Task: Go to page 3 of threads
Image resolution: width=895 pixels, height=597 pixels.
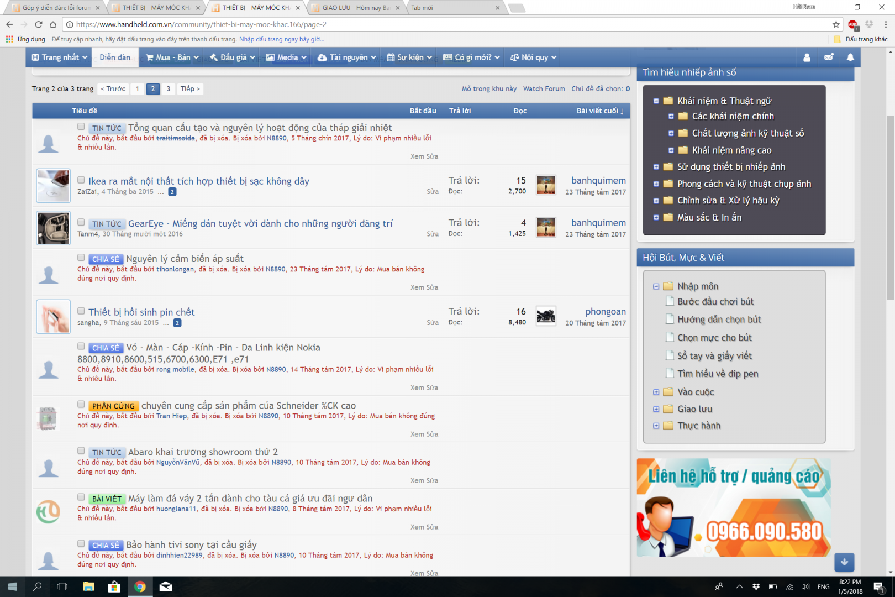Action: (169, 89)
